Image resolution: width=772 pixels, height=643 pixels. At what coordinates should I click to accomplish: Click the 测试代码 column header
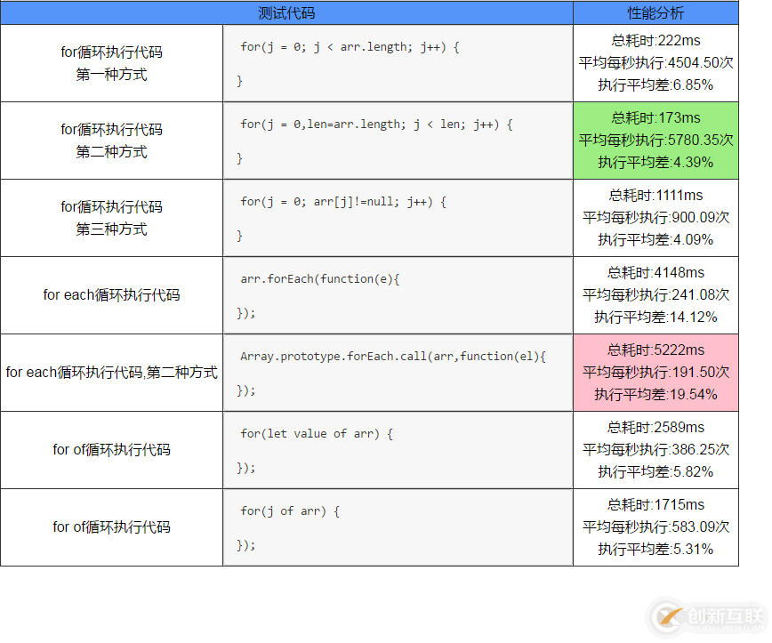click(286, 13)
